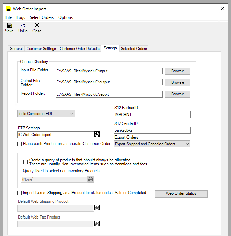Click the Default Web Tax Product field

[x=56, y=224]
